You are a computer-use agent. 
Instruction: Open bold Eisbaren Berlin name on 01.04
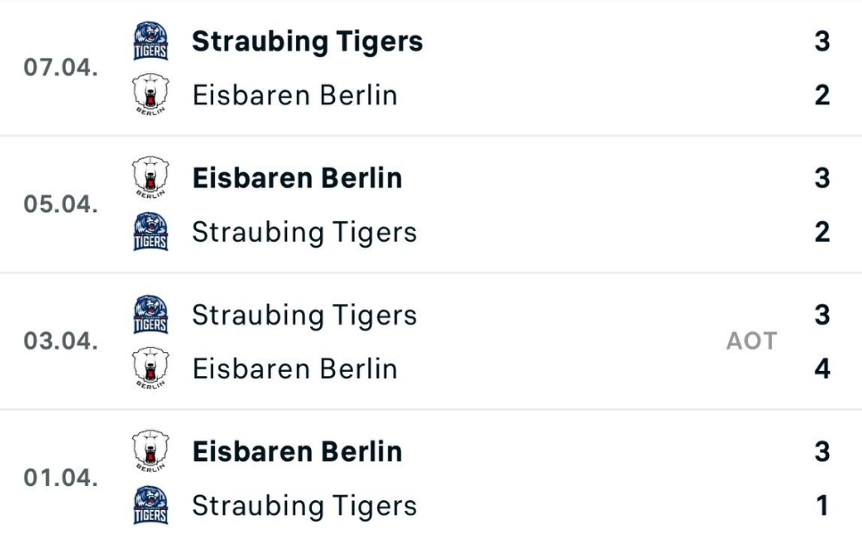point(298,452)
